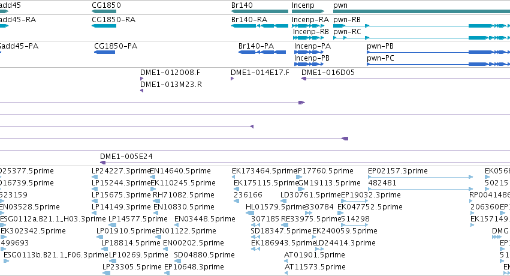Select the EK240059.5prime EST
Viewport: 510px width, 276px height.
(314, 237)
